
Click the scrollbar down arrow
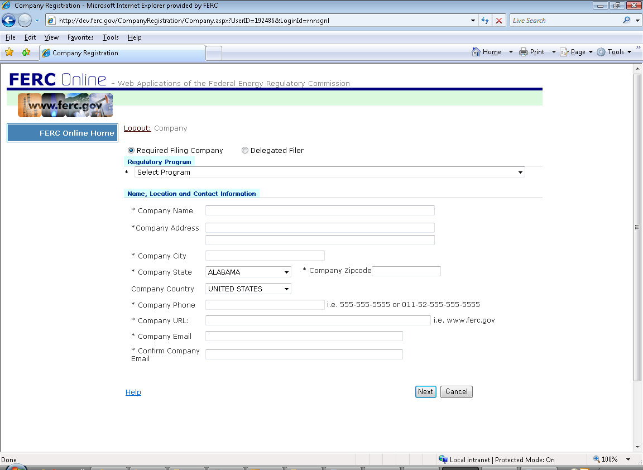[x=637, y=447]
